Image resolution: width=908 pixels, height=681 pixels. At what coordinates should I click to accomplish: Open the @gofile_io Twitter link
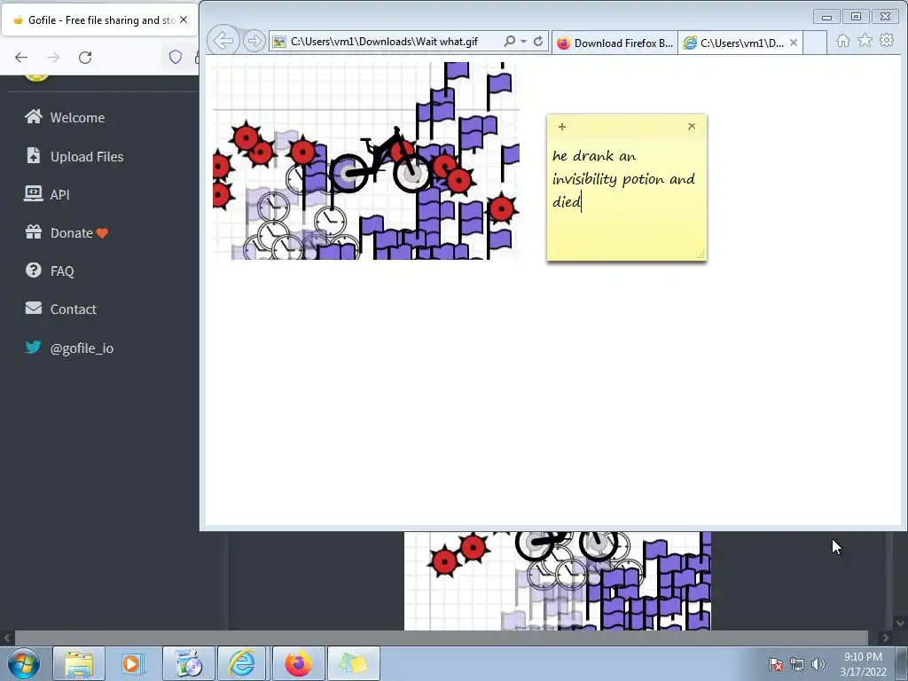coord(69,348)
